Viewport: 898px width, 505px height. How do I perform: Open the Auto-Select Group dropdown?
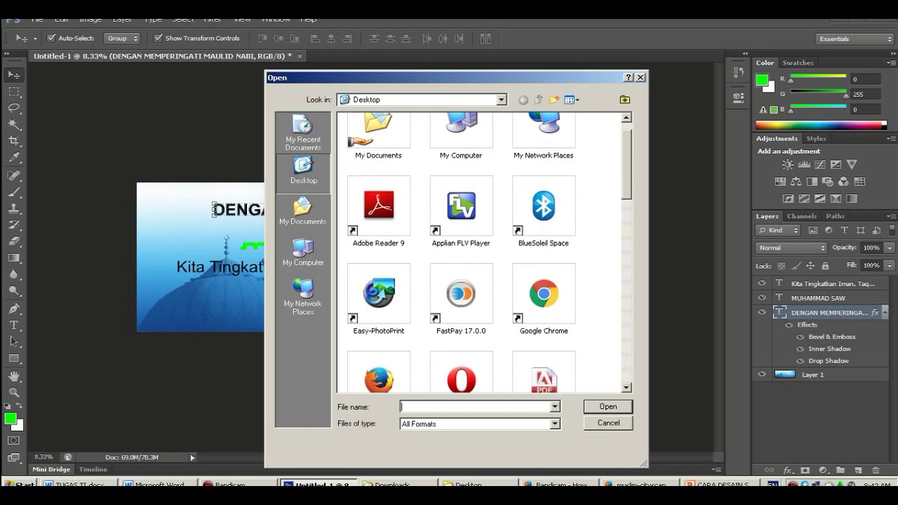click(122, 39)
